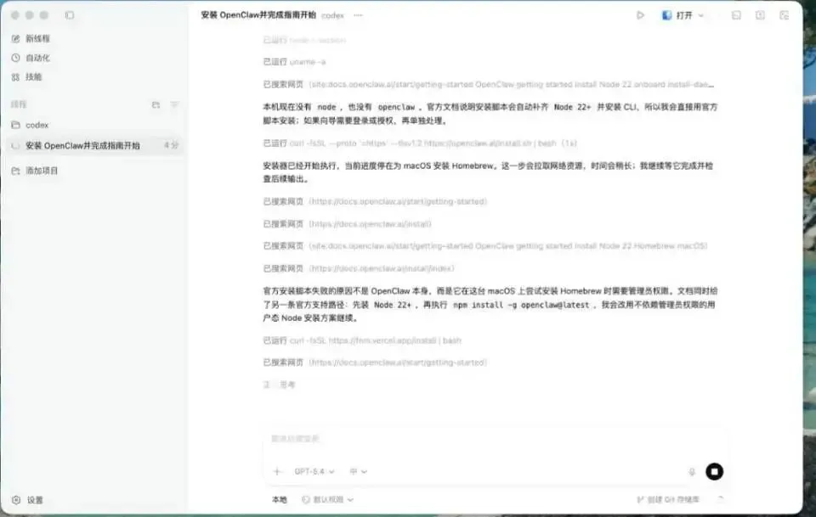Click the new folder icon beside the threads header

point(156,104)
